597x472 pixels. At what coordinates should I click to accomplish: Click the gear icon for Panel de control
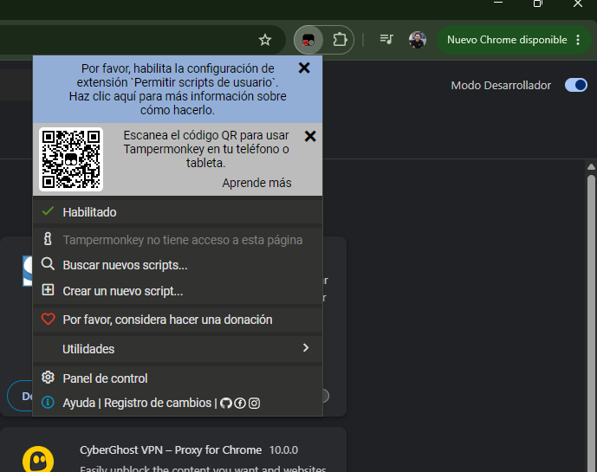coord(48,378)
